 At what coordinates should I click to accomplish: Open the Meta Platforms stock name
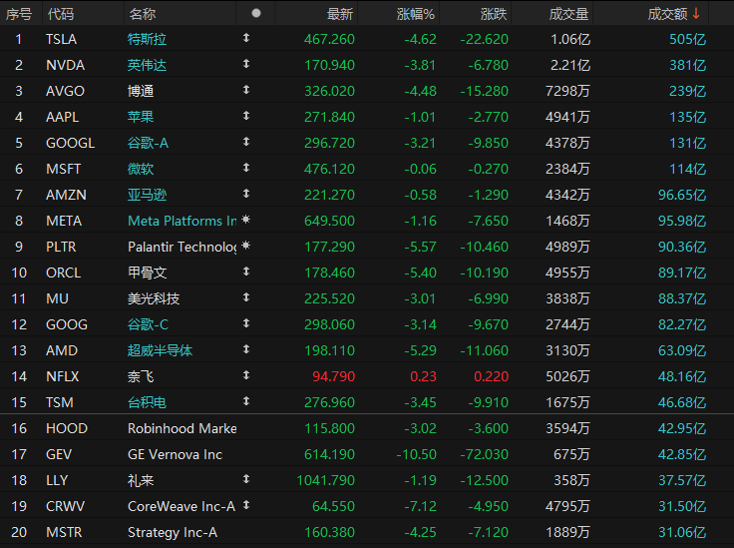183,221
